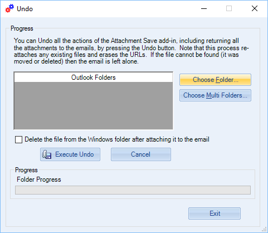
Task: Minimize the Undo window
Action: tap(204, 8)
